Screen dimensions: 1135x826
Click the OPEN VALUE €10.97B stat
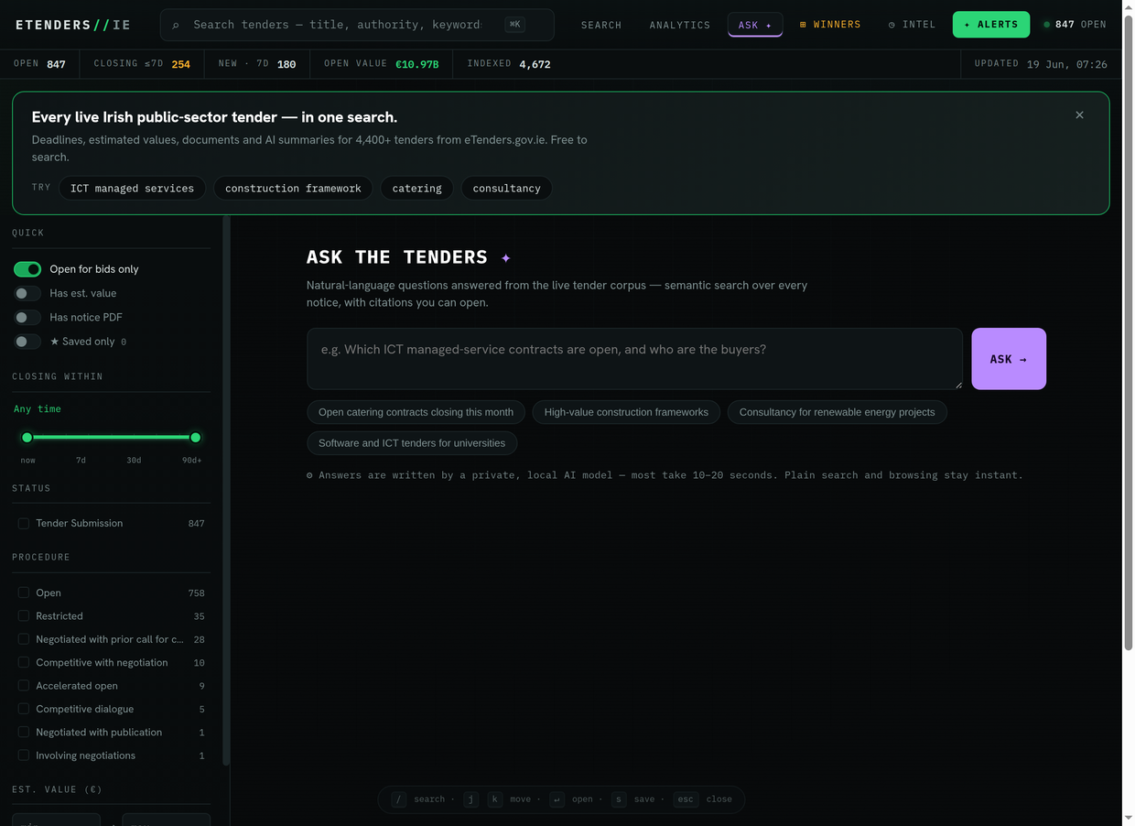[x=382, y=64]
